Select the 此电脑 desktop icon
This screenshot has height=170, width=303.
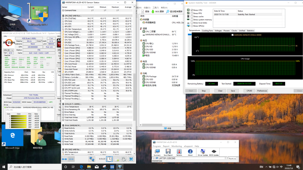pos(13,15)
